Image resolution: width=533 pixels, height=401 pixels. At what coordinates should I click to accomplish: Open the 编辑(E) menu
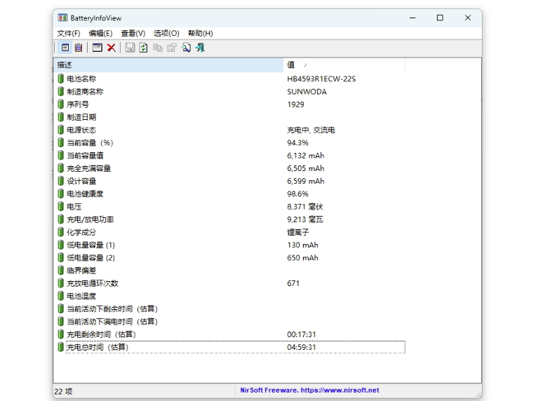(x=100, y=34)
